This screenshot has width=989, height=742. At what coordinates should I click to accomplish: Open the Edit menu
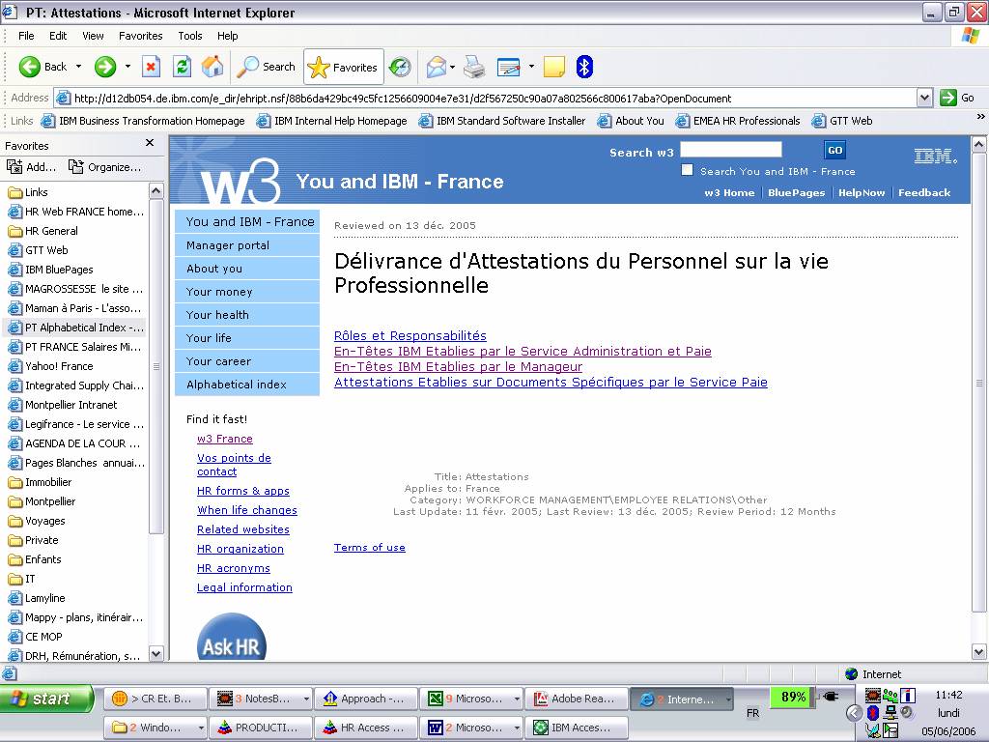(58, 36)
